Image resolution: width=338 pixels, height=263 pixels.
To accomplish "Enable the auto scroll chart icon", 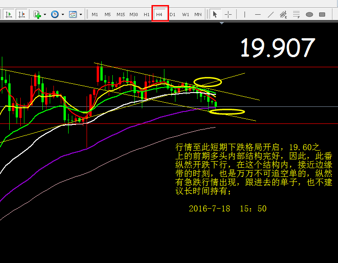I will click(x=9, y=14).
